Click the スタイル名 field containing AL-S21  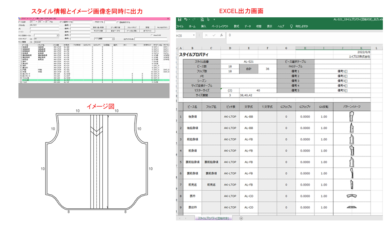pos(44,25)
